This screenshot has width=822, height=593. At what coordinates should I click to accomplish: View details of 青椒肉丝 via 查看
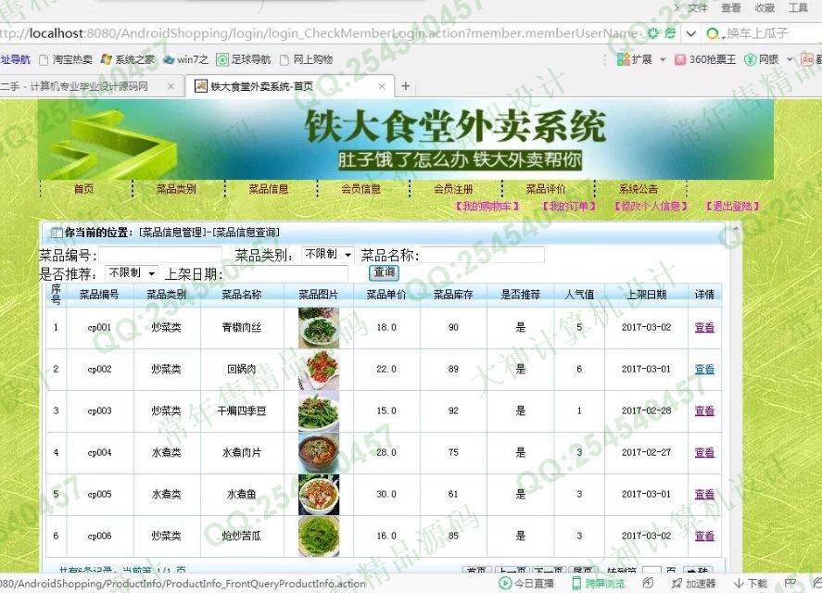pyautogui.click(x=704, y=328)
